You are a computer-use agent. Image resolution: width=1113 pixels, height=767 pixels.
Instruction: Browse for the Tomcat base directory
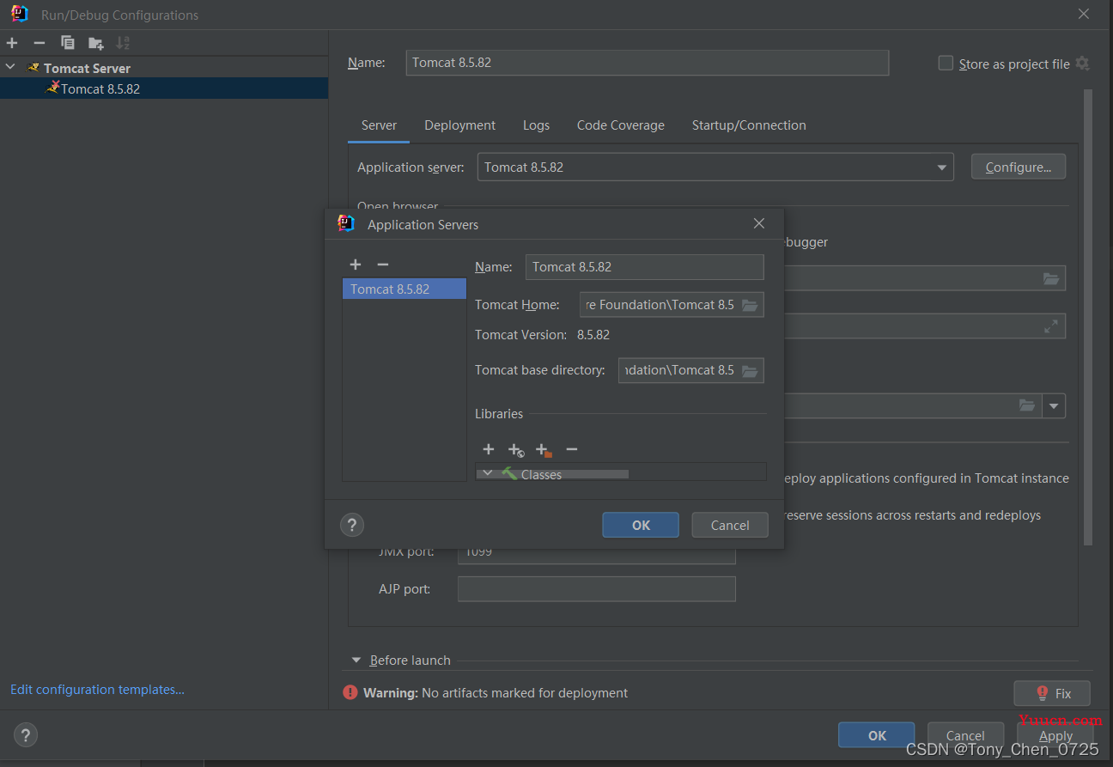(750, 370)
